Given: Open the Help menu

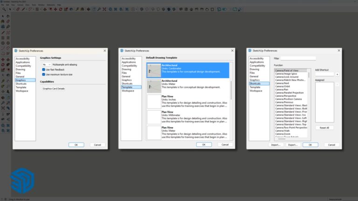Looking at the screenshot, I should pyautogui.click(x=59, y=5).
